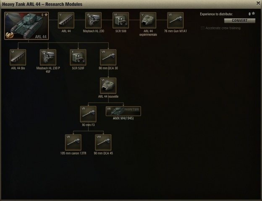This screenshot has width=262, height=201.
Task: Click the 90 mm DCA 45 gun icon
Action: pyautogui.click(x=103, y=142)
